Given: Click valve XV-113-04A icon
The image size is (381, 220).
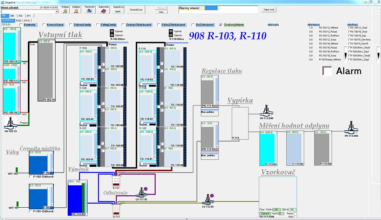Looking at the screenshot, I should [351, 129].
